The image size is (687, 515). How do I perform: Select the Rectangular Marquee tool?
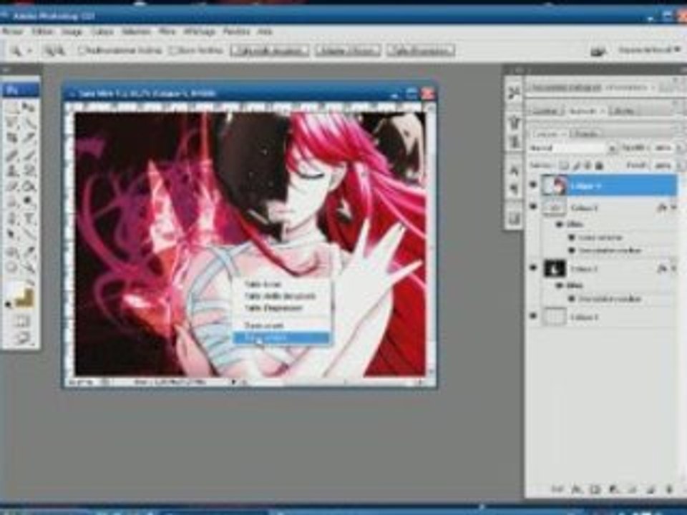pyautogui.click(x=12, y=108)
